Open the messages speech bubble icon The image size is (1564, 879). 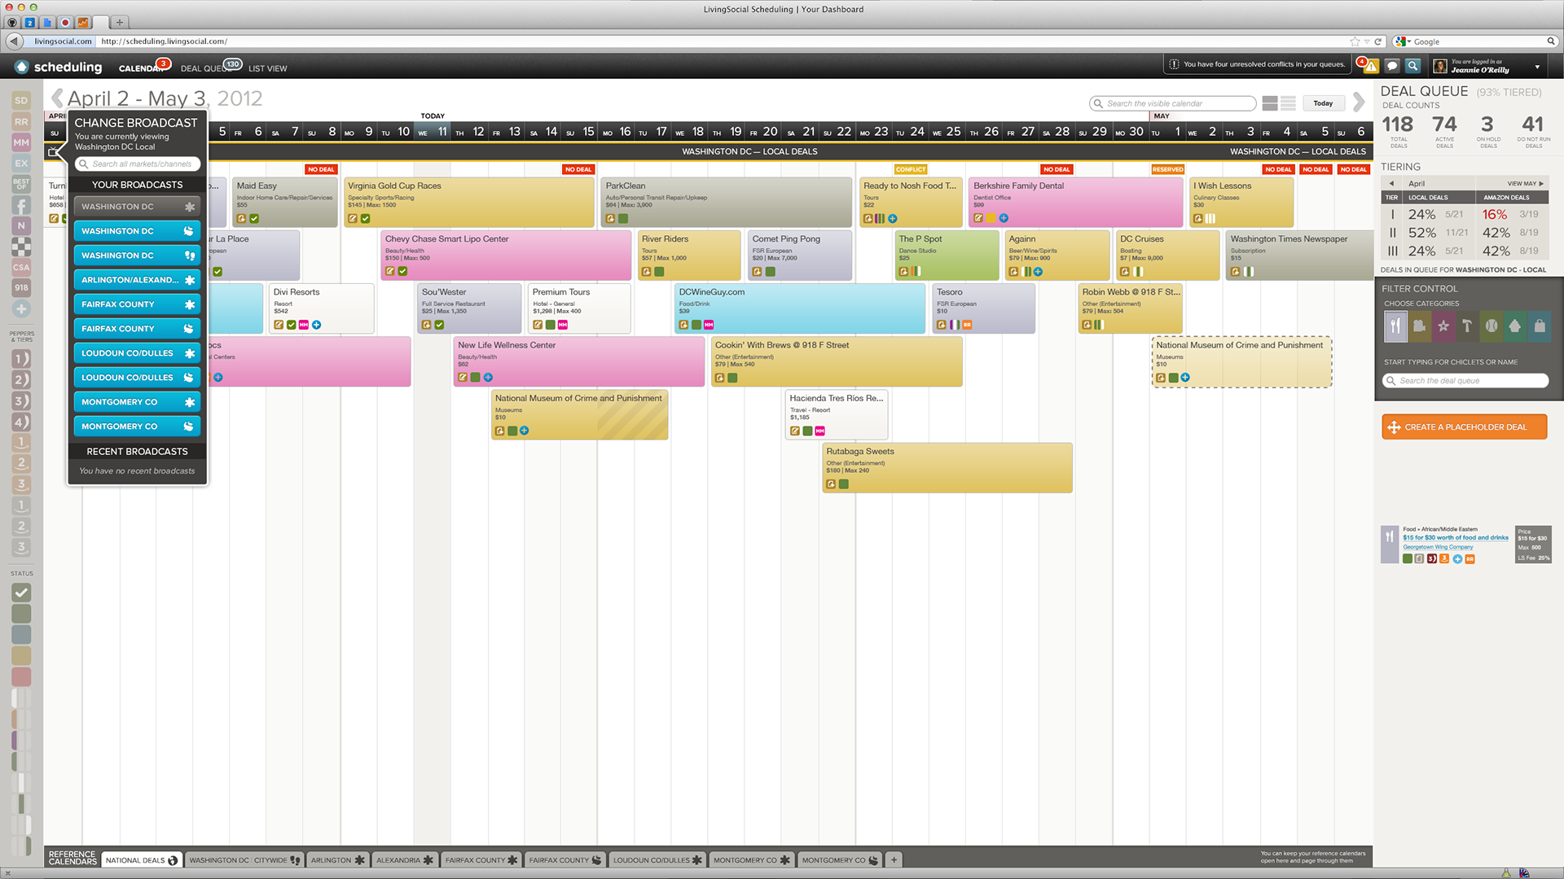point(1392,66)
